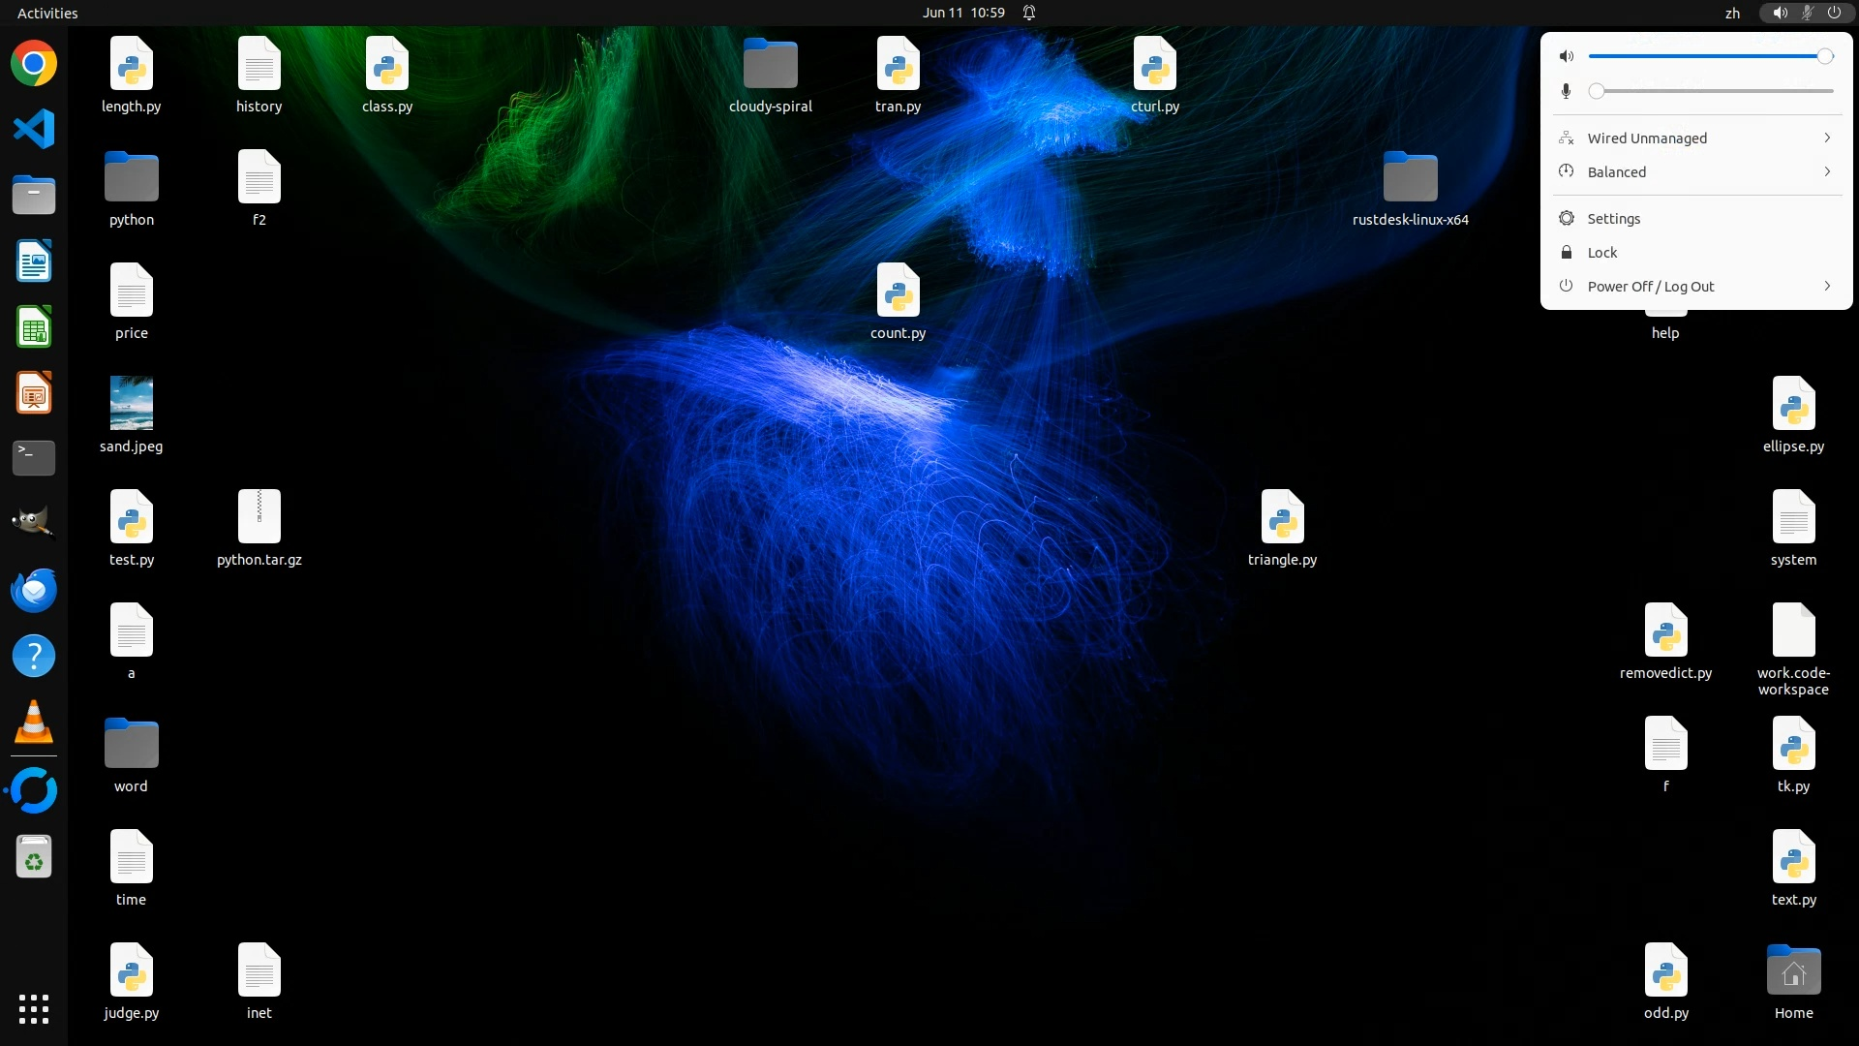Open Settings from the system menu
The width and height of the screenshot is (1859, 1046).
pyautogui.click(x=1613, y=219)
